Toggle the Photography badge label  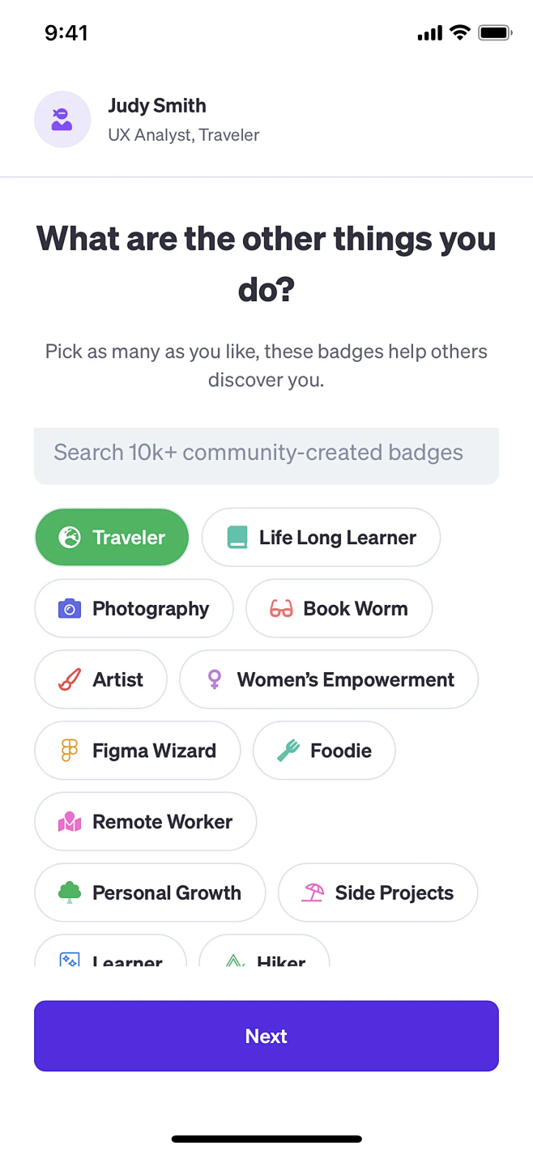(151, 608)
